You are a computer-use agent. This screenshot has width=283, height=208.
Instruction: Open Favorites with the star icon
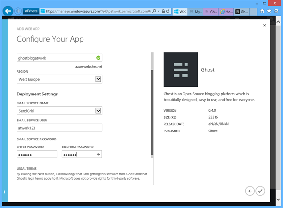tap(269, 11)
